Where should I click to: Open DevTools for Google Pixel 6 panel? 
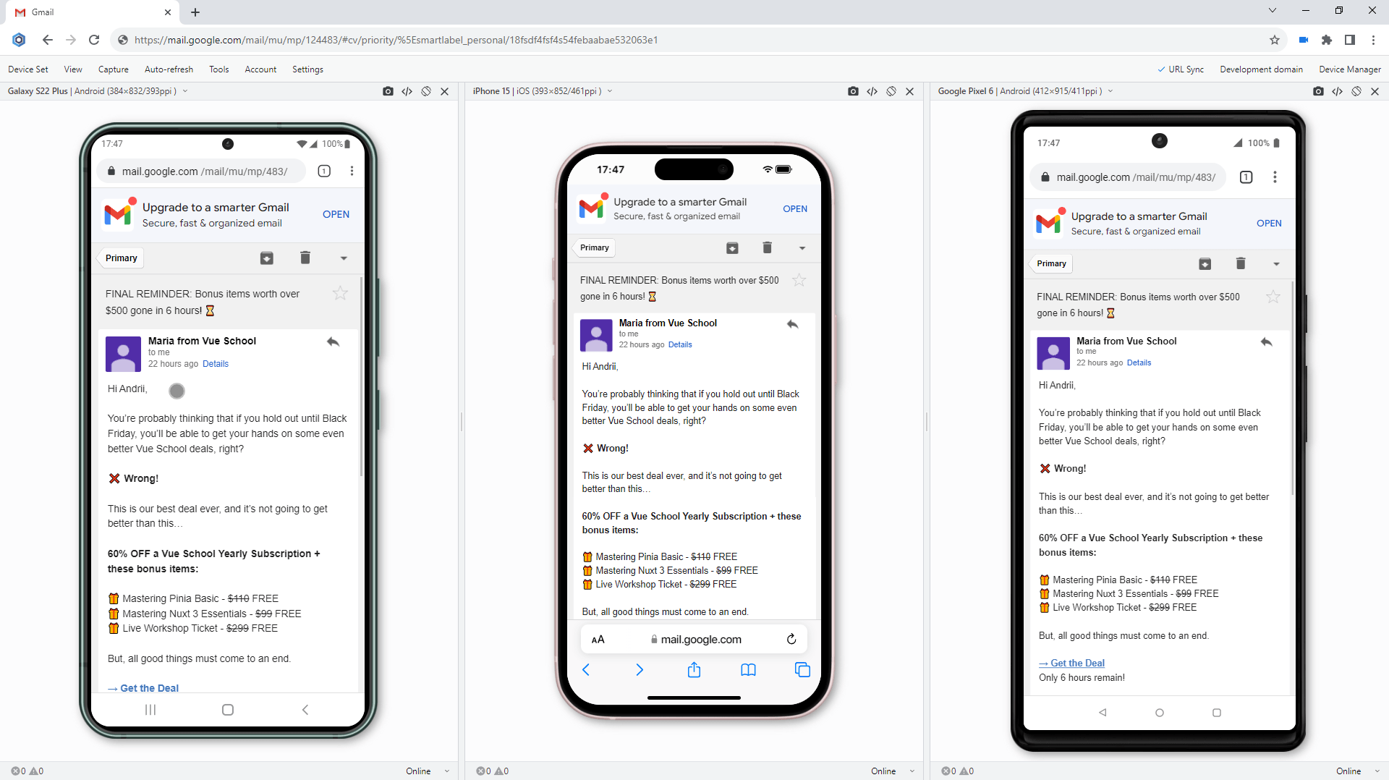click(1338, 91)
